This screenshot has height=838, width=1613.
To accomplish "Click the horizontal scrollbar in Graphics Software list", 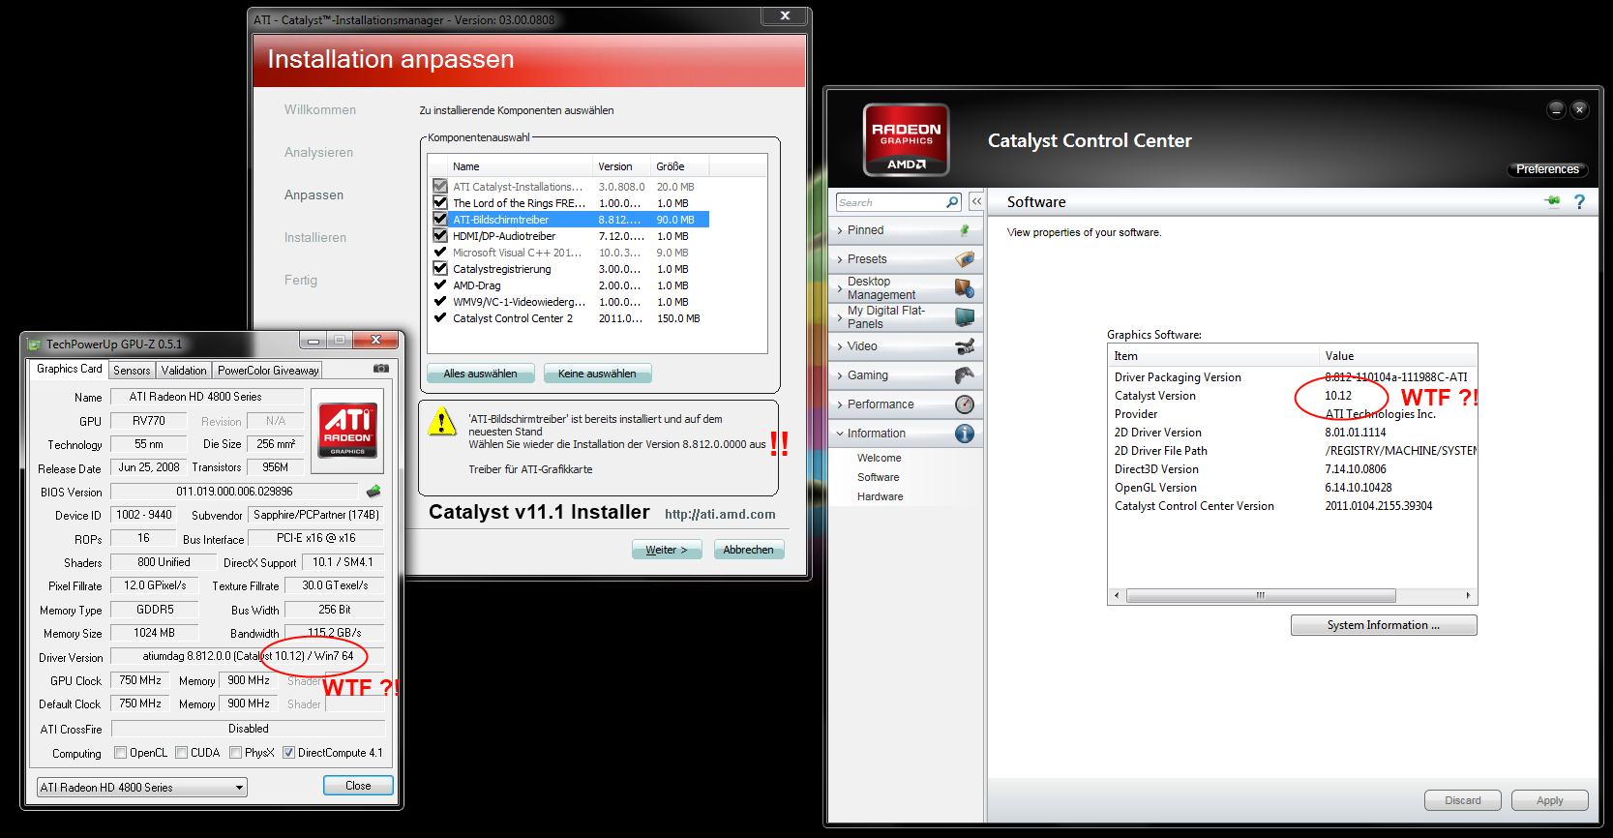I will (x=1261, y=596).
